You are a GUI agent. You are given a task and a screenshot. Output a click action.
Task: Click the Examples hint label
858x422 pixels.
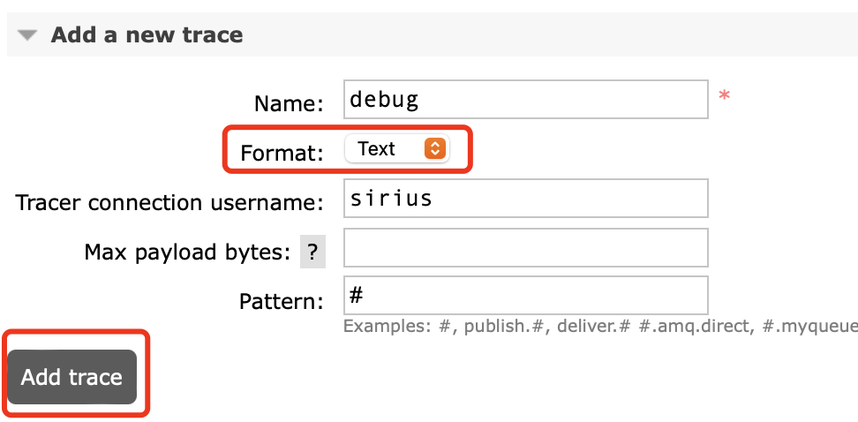click(387, 326)
